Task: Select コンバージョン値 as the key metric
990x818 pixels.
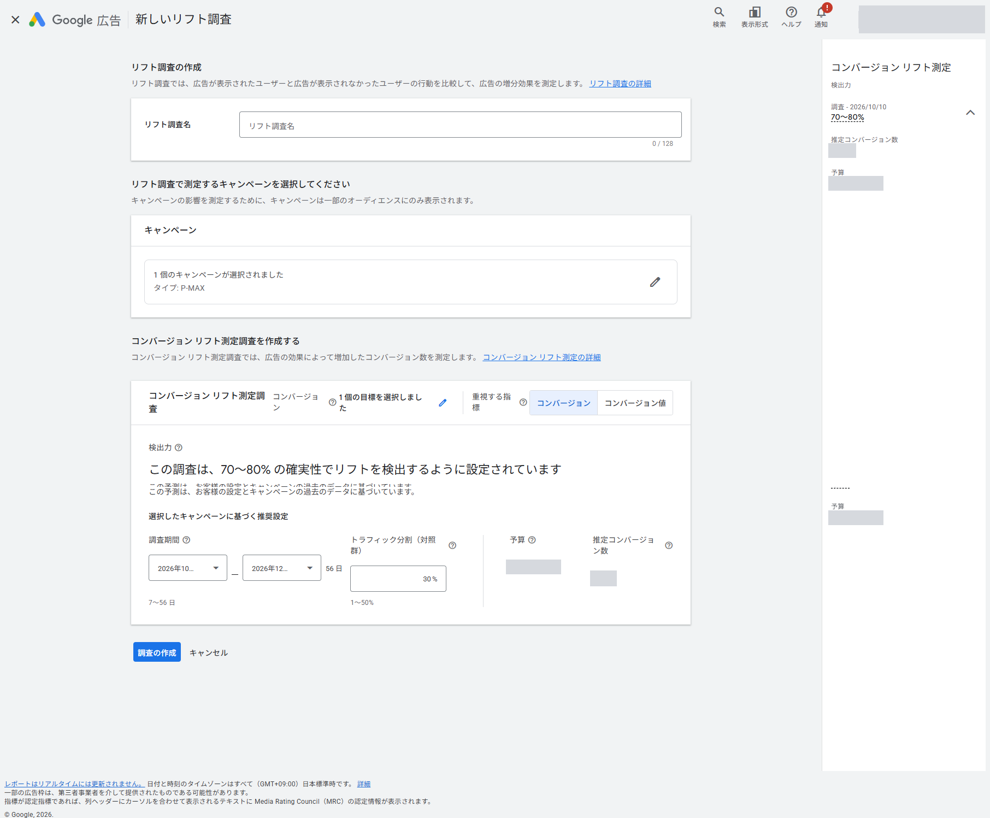Action: click(x=635, y=403)
